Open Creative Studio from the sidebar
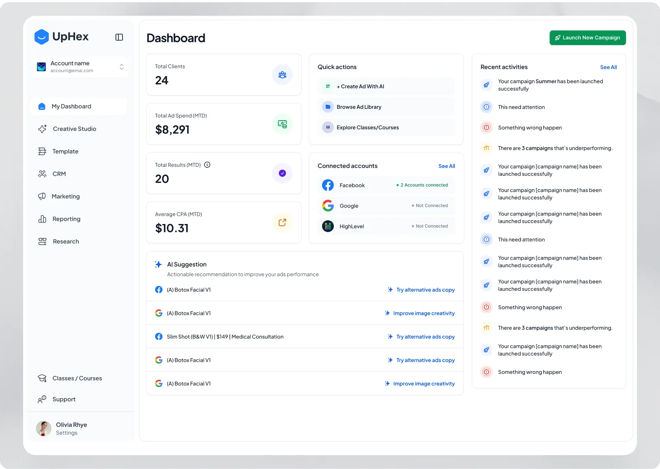 tap(75, 129)
